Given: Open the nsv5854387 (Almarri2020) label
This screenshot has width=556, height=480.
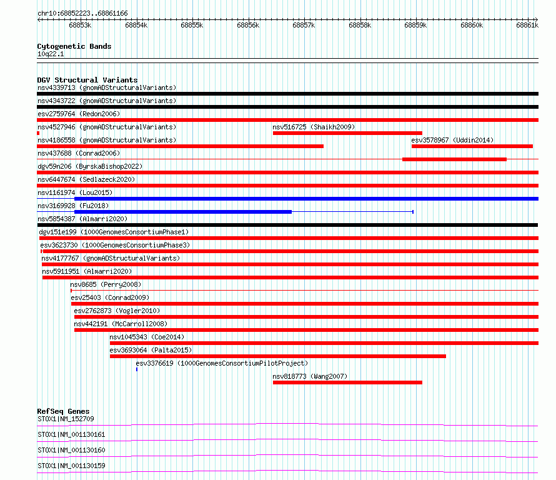Looking at the screenshot, I should [x=82, y=219].
